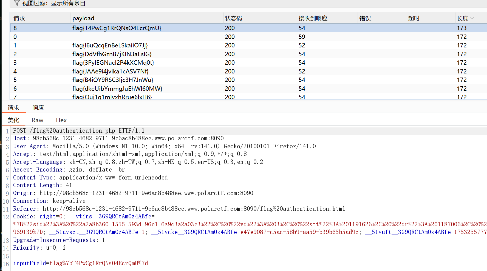This screenshot has height=271, width=487.
Task: Select the payload cell of request 4
Action: click(111, 71)
